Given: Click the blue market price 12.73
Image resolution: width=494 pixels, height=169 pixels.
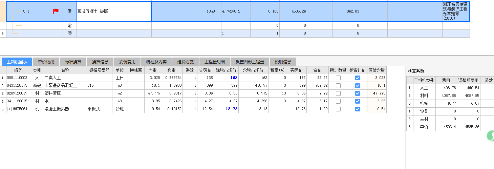Looking at the screenshot, I should [x=226, y=109].
